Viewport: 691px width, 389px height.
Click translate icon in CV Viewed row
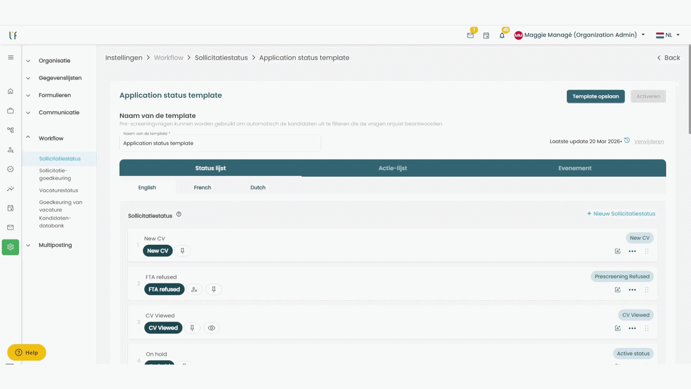pyautogui.click(x=618, y=328)
